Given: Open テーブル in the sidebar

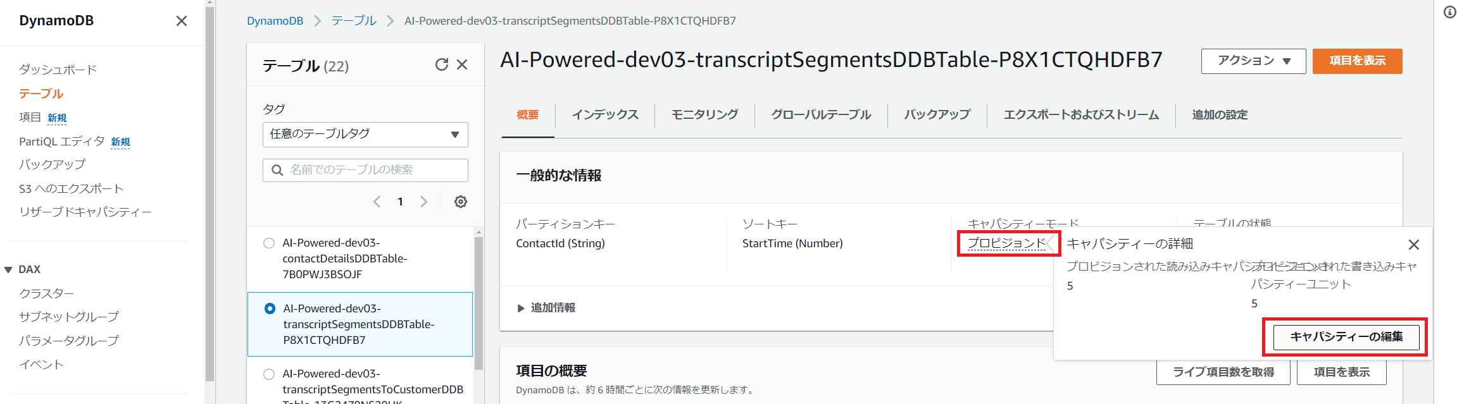Looking at the screenshot, I should tap(41, 94).
